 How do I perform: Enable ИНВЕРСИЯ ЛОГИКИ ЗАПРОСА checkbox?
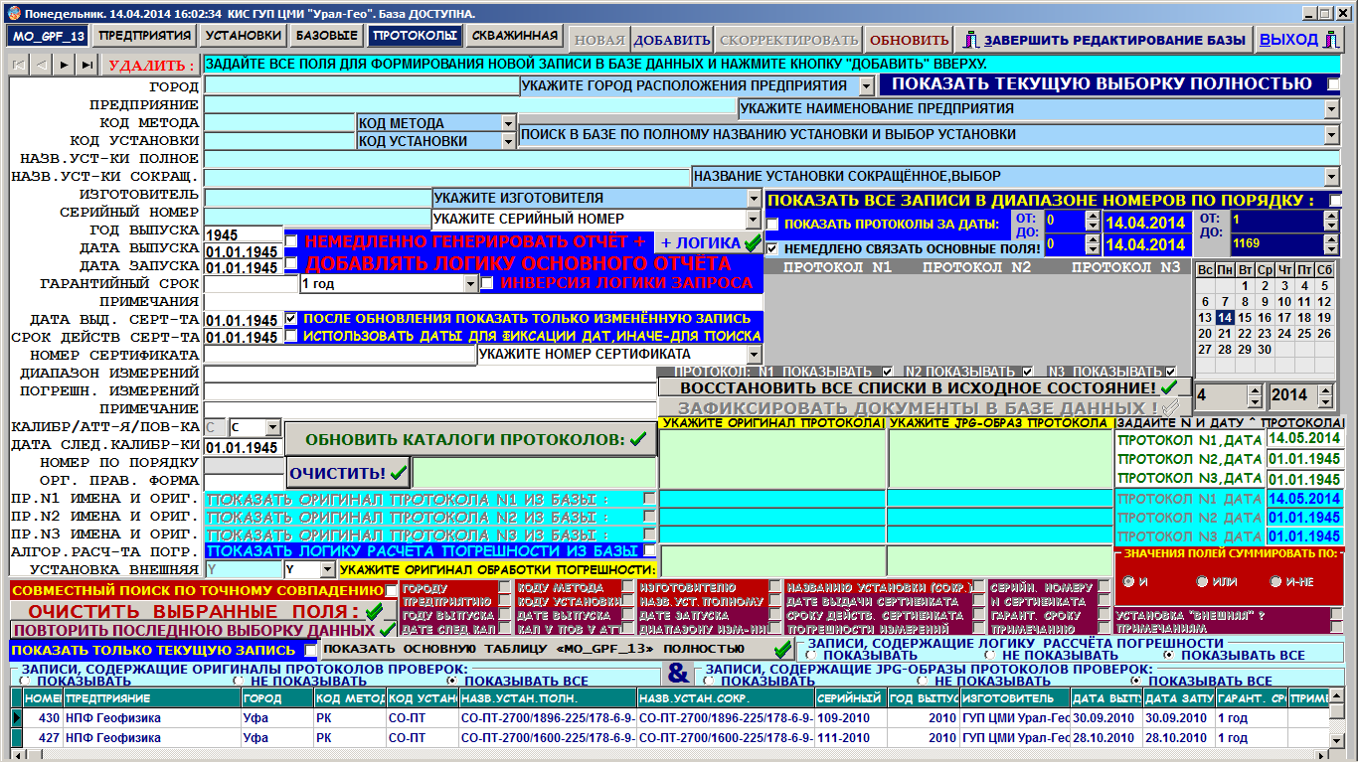tap(487, 283)
